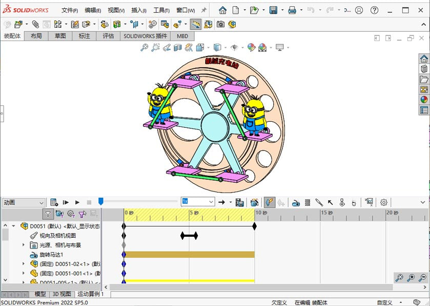Toggle the Autokey button
This screenshot has height=306, width=430.
(270, 202)
